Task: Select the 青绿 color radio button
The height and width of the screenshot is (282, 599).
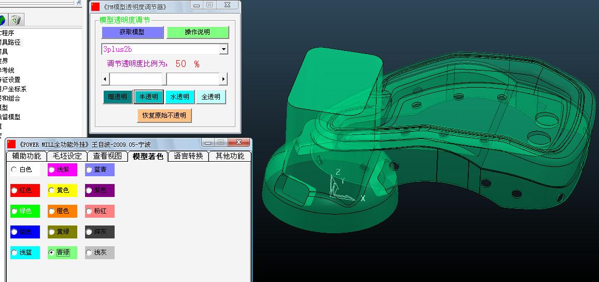Action: pos(51,252)
